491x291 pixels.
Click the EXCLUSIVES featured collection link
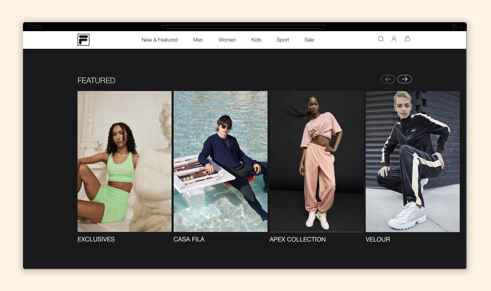click(x=96, y=239)
